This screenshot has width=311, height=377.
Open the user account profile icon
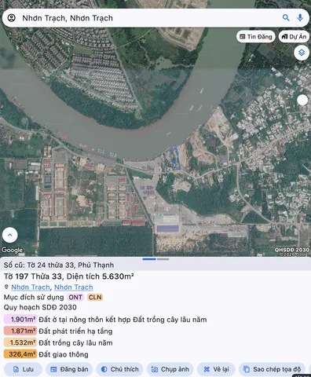tap(11, 18)
